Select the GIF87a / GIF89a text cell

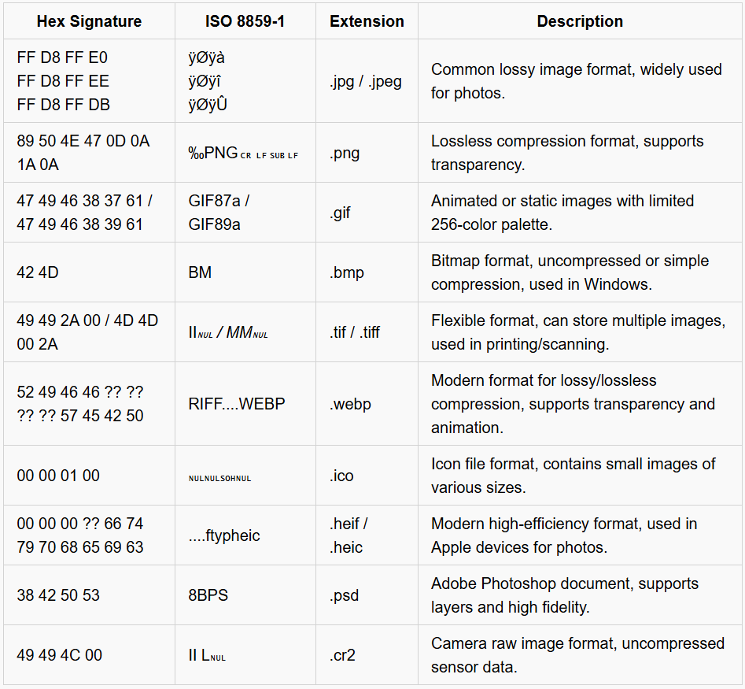pyautogui.click(x=219, y=213)
